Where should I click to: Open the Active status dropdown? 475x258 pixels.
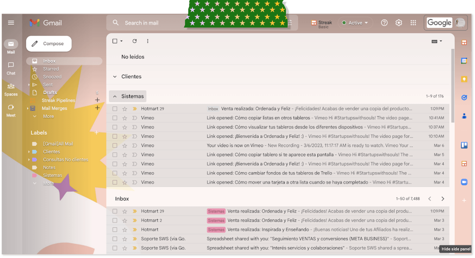[355, 23]
